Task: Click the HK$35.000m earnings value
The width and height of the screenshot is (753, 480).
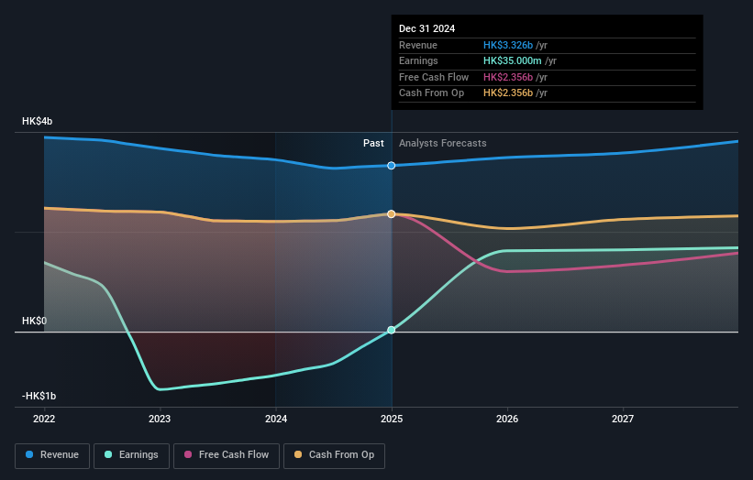Action: 512,60
